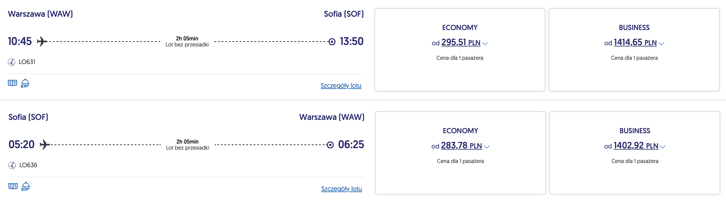Choose the ECONOMY heading on the return flight

tap(460, 131)
